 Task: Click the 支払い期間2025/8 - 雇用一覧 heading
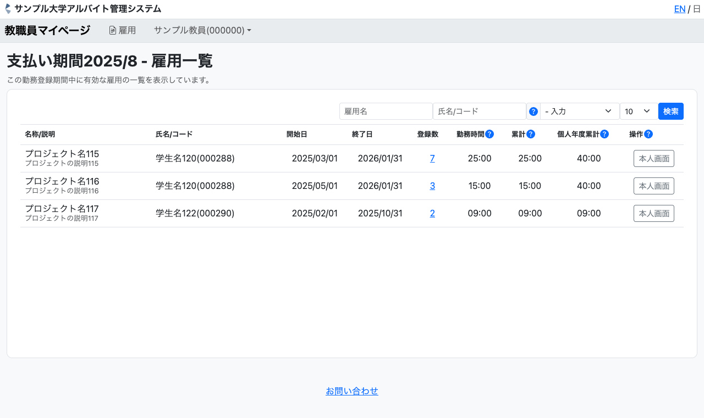[110, 61]
